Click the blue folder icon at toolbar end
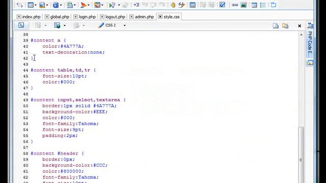The height and width of the screenshot is (183, 326). click(274, 5)
